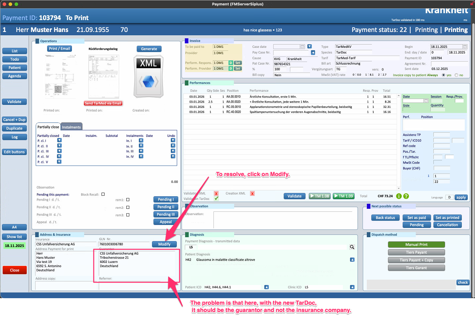Click the Back status button
The width and height of the screenshot is (475, 316).
(x=385, y=218)
